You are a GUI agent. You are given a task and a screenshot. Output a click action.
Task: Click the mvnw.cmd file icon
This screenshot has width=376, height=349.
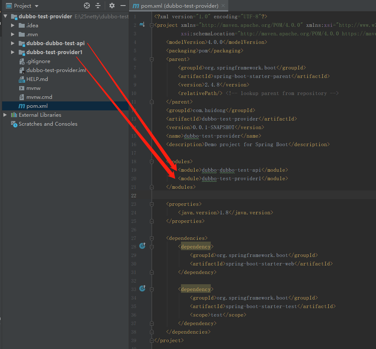pyautogui.click(x=22, y=97)
